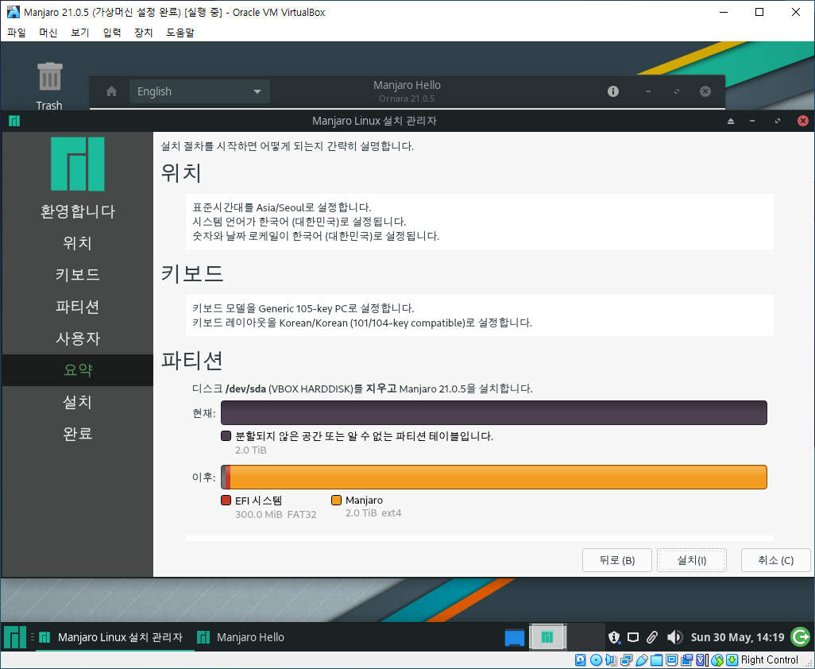Switch to Manjaro Hello taskbar item
This screenshot has height=669, width=815.
(241, 637)
